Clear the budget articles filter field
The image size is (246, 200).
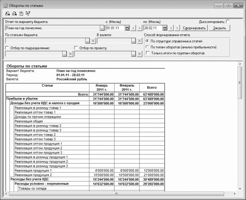pyautogui.click(x=93, y=41)
